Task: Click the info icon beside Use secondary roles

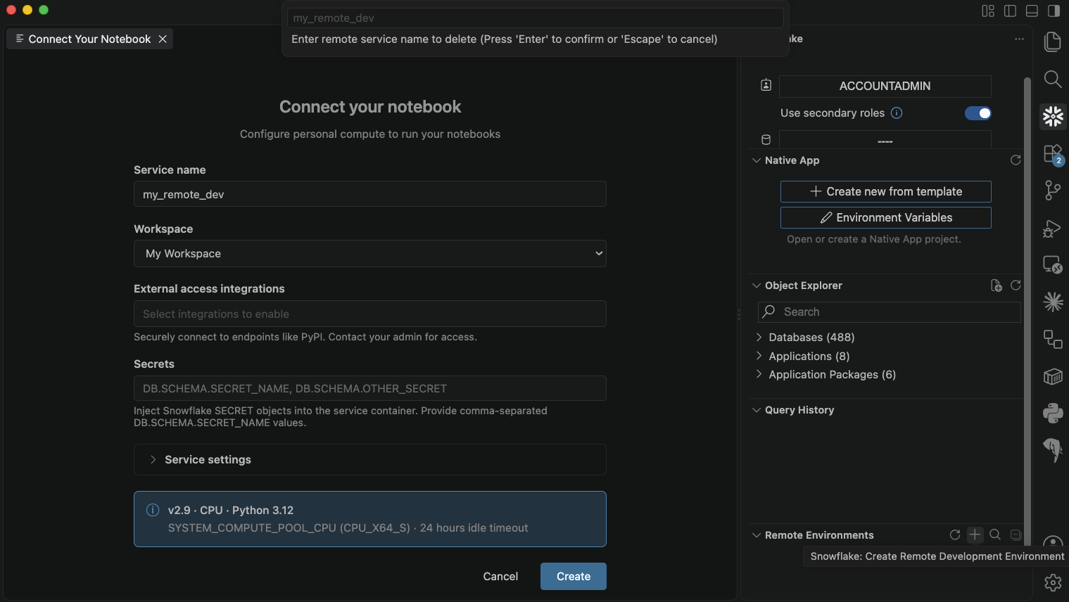Action: tap(897, 113)
